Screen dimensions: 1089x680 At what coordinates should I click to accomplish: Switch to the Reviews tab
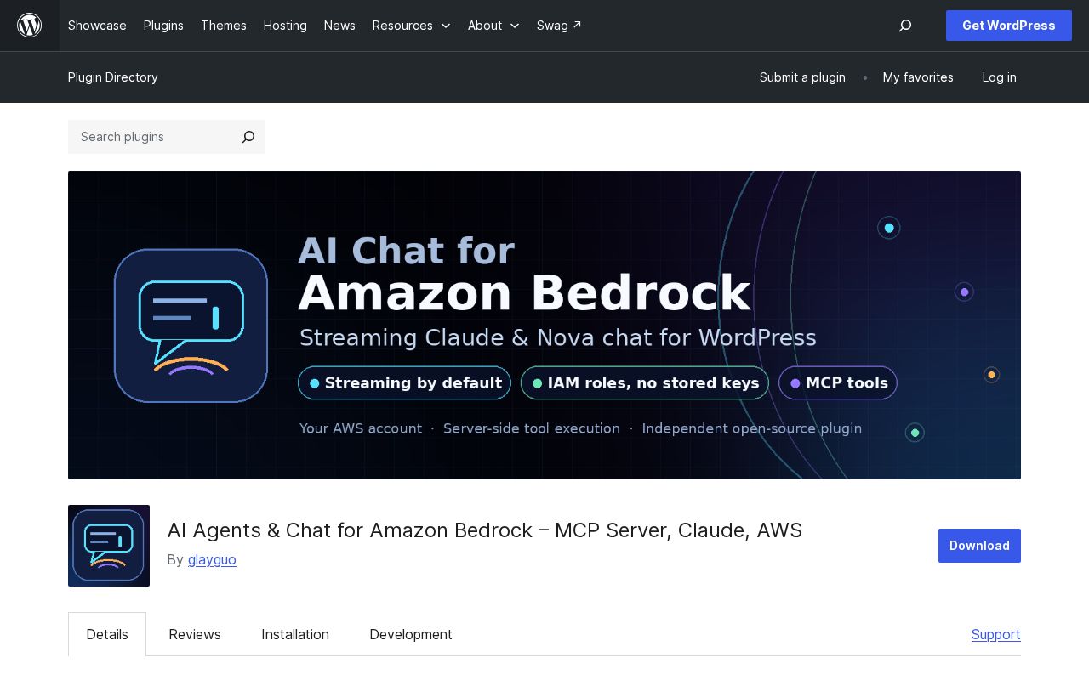tap(195, 634)
